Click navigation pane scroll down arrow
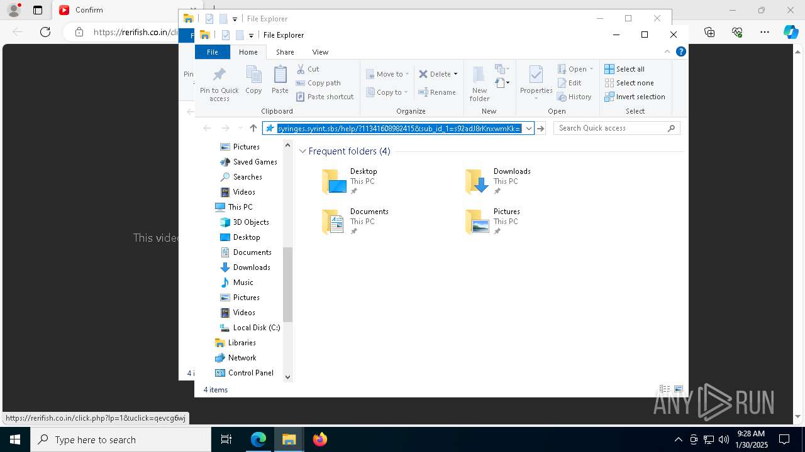 [288, 377]
